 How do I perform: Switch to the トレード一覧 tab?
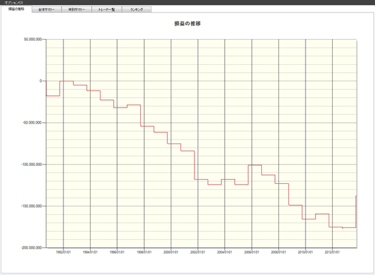pyautogui.click(x=106, y=9)
